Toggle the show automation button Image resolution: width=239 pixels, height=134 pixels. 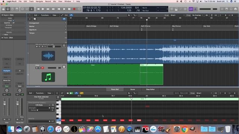point(62,15)
